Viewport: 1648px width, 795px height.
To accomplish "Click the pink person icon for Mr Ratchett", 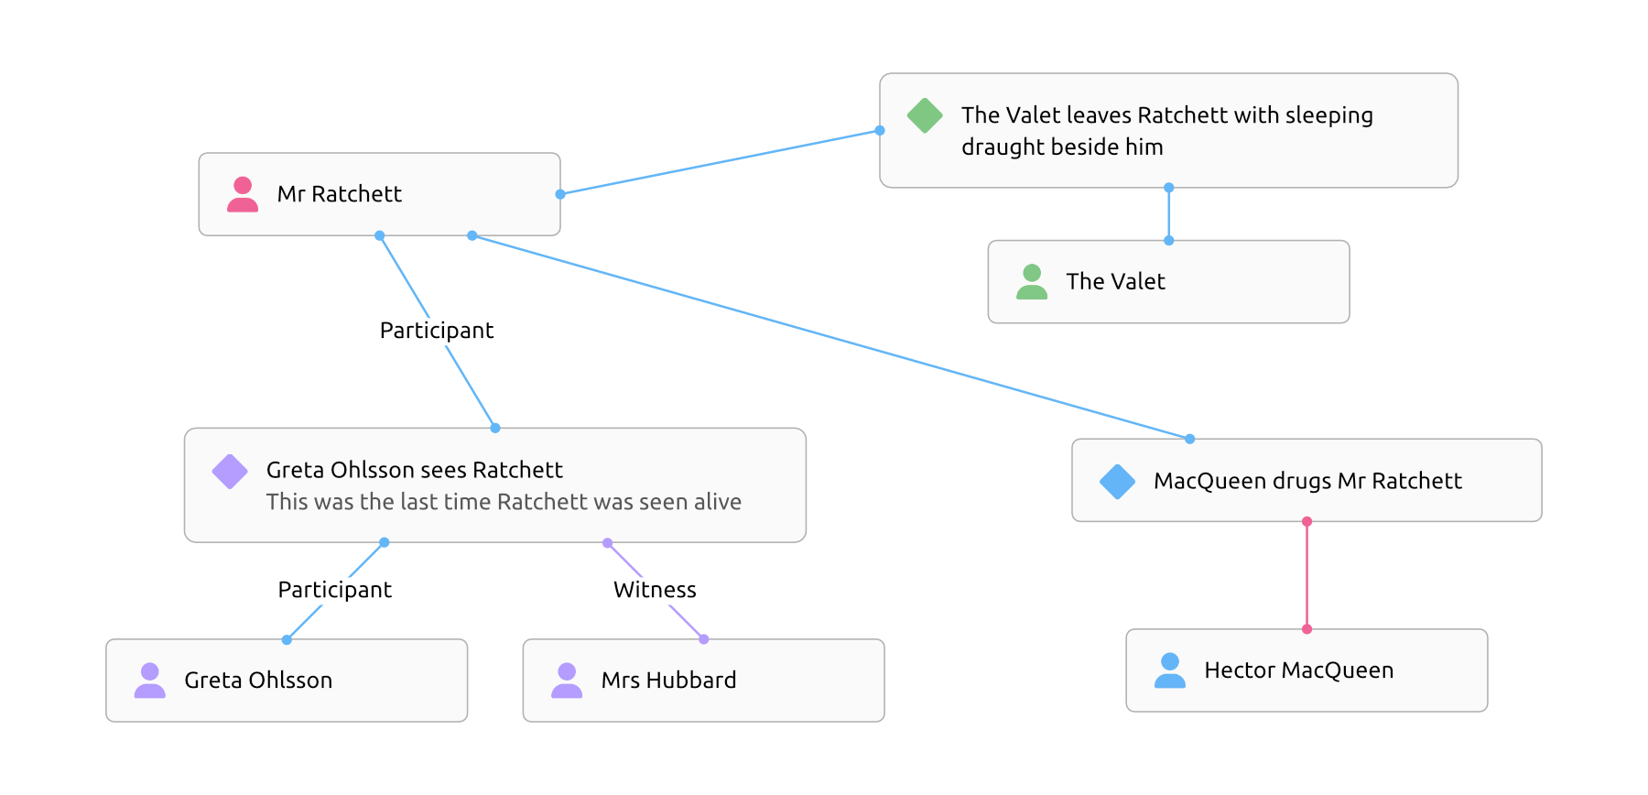I will [243, 194].
